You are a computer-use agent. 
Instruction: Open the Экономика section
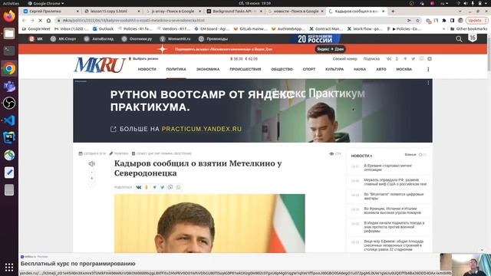(208, 69)
